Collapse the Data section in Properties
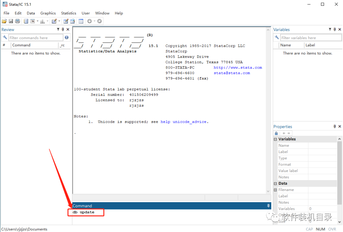 (275, 184)
